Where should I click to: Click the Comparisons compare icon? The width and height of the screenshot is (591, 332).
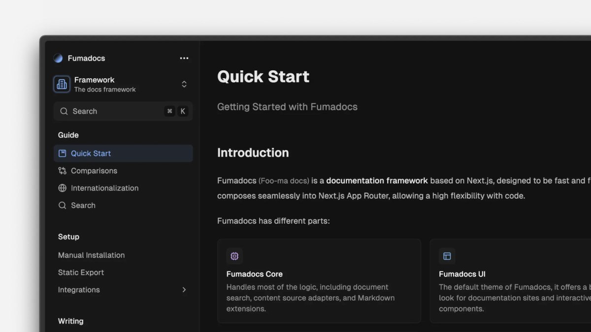pyautogui.click(x=63, y=171)
